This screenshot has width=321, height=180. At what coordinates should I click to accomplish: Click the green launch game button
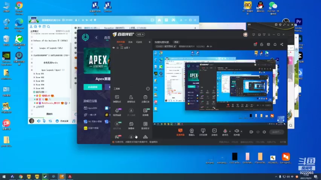pos(93,87)
